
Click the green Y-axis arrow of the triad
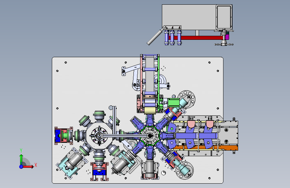click(x=21, y=159)
